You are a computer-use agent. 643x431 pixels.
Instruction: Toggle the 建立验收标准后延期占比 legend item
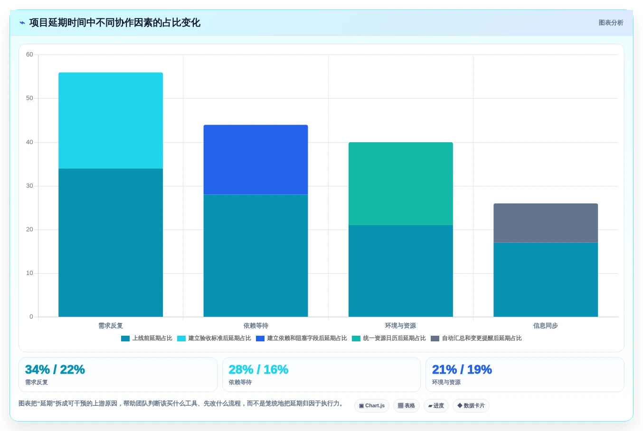coord(214,338)
